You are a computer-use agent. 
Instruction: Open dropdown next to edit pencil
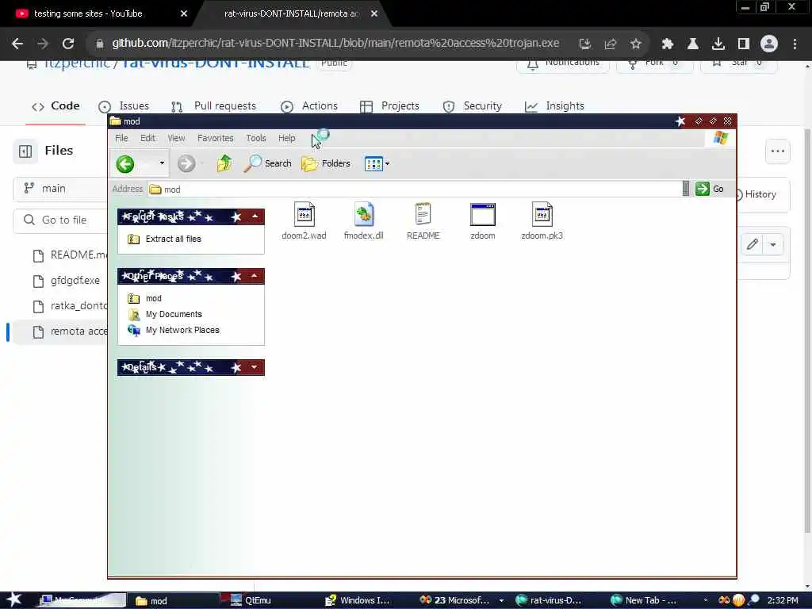[x=772, y=244]
